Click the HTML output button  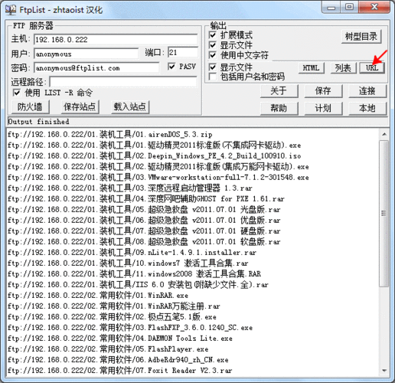click(x=311, y=68)
